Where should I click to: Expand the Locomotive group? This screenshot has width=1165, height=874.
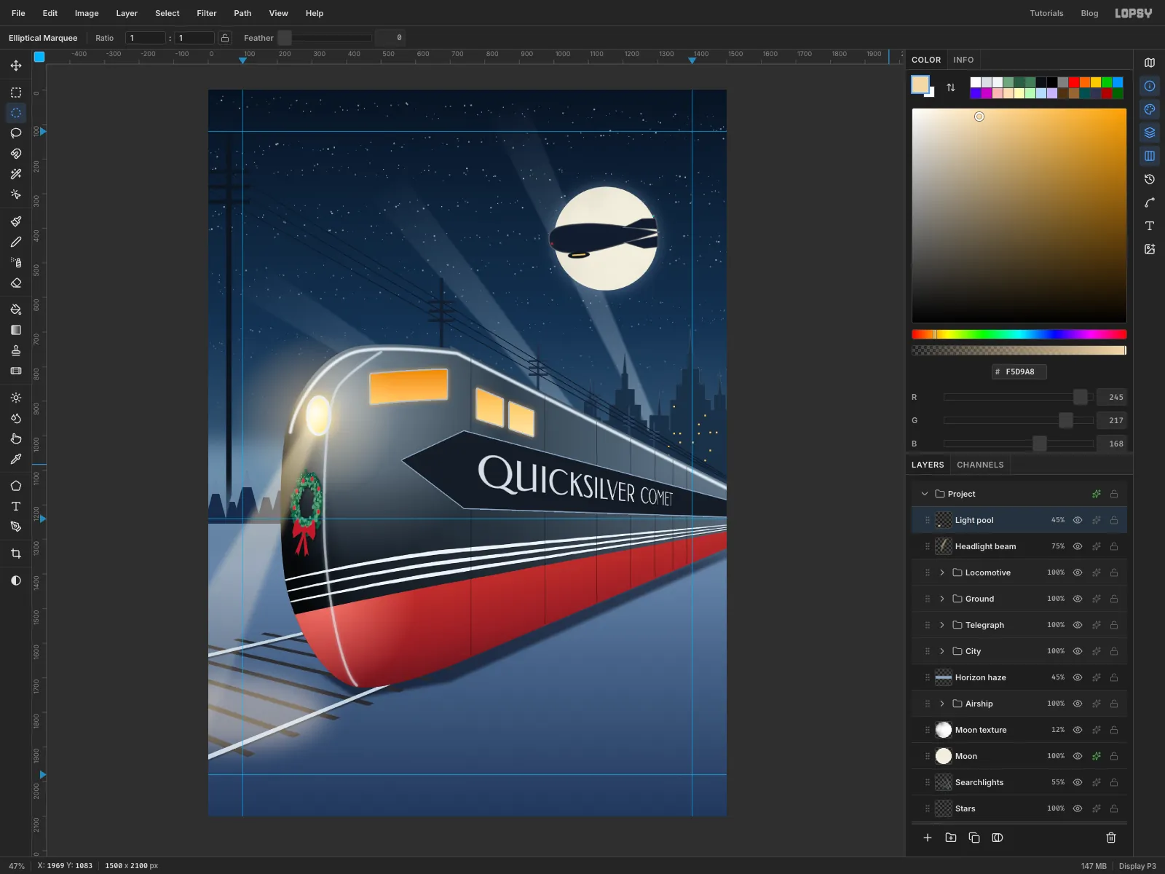[x=942, y=572]
